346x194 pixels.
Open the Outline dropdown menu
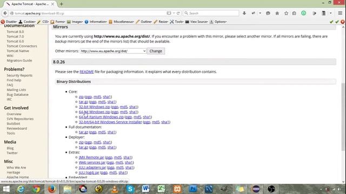[x=144, y=22]
